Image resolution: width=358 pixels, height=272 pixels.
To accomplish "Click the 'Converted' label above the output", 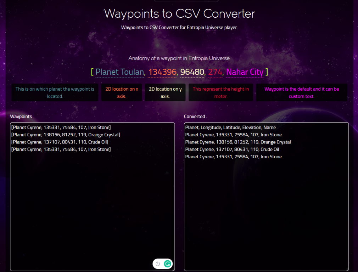I will (195, 117).
